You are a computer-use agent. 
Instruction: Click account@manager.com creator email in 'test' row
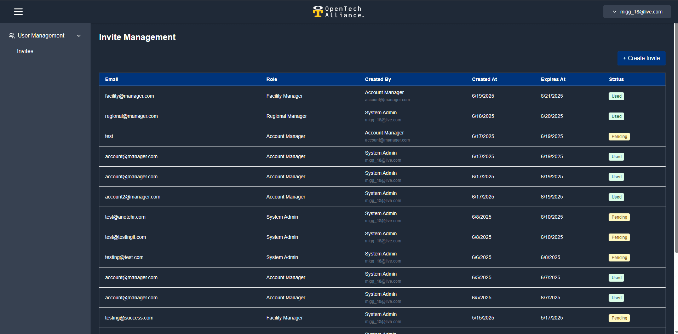pyautogui.click(x=387, y=140)
